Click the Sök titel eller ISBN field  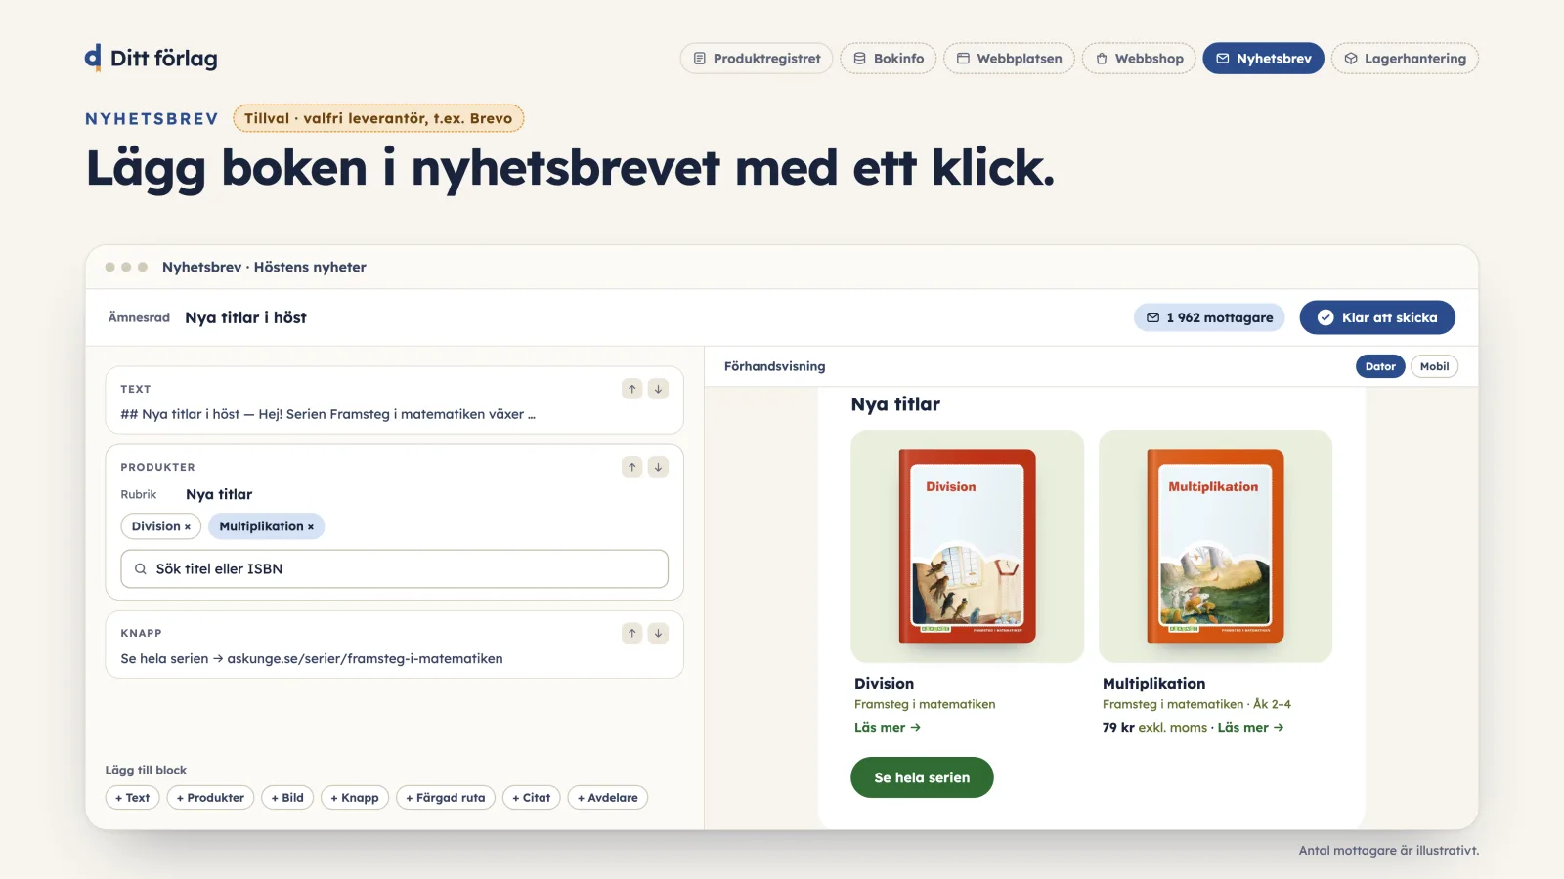point(394,568)
